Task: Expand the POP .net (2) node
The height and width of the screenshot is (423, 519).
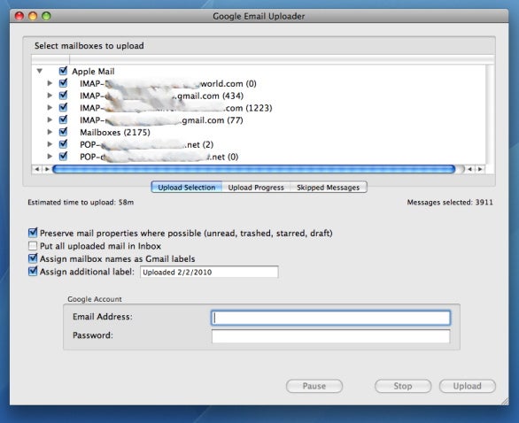Action: tap(50, 144)
